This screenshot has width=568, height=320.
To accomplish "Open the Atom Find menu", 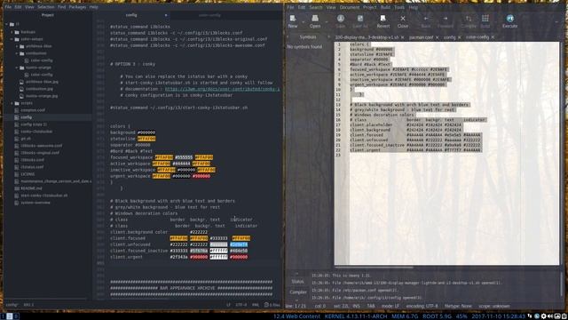I will point(61,7).
